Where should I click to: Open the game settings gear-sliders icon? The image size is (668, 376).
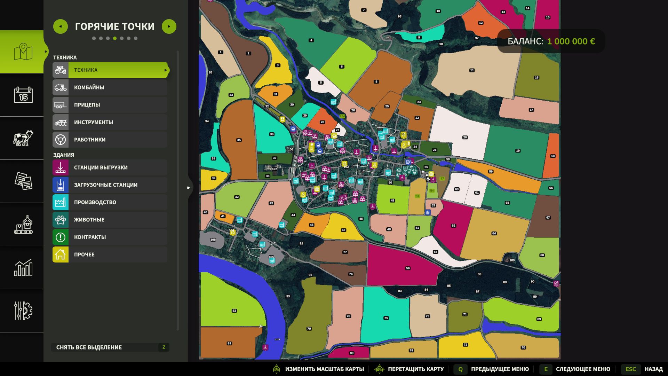click(x=23, y=311)
